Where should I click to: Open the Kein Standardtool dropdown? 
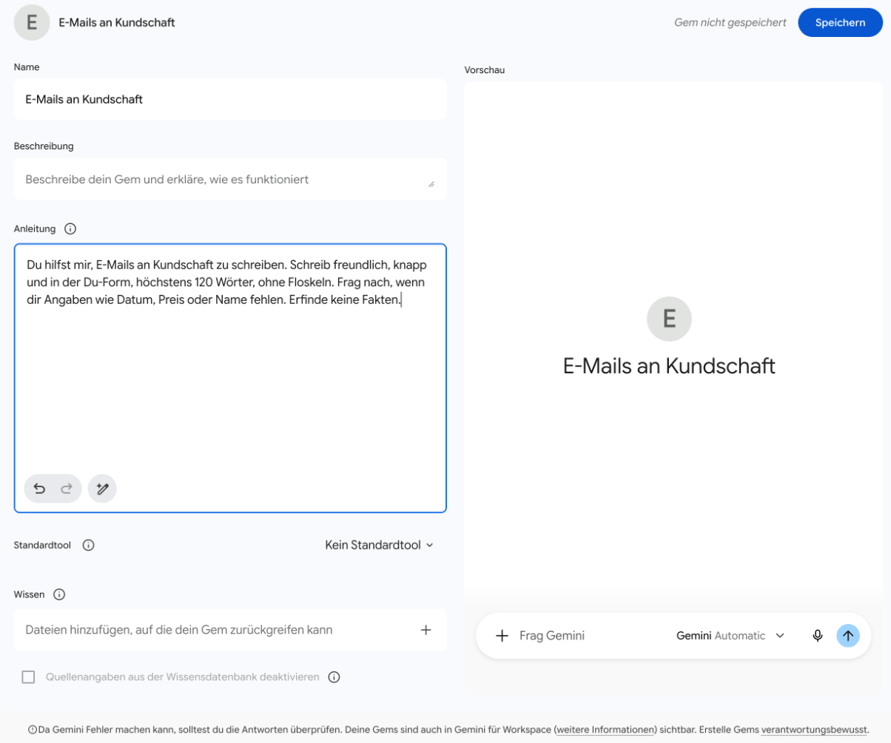(379, 545)
